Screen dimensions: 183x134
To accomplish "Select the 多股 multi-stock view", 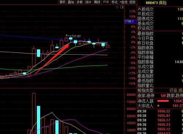I will [x=80, y=2].
